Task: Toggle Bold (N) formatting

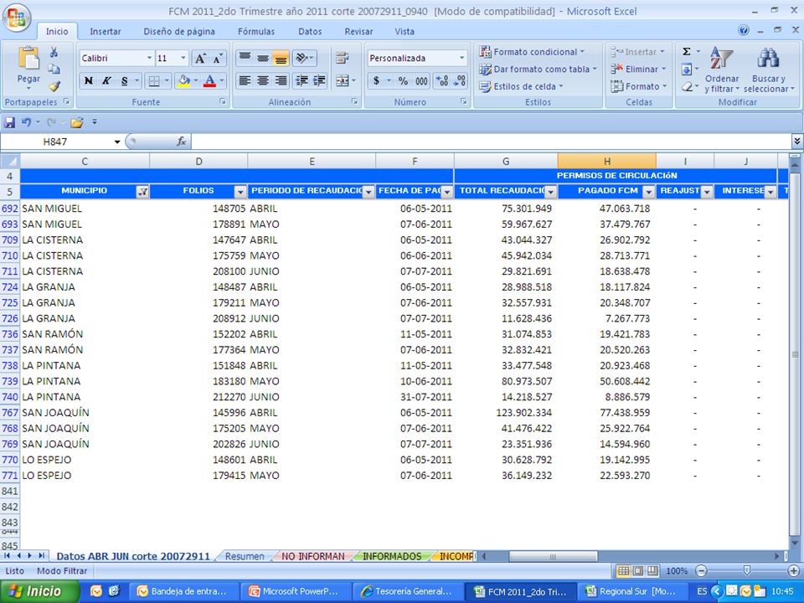Action: [x=89, y=80]
